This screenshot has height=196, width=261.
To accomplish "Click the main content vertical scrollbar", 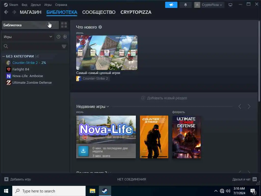I will tap(259, 62).
